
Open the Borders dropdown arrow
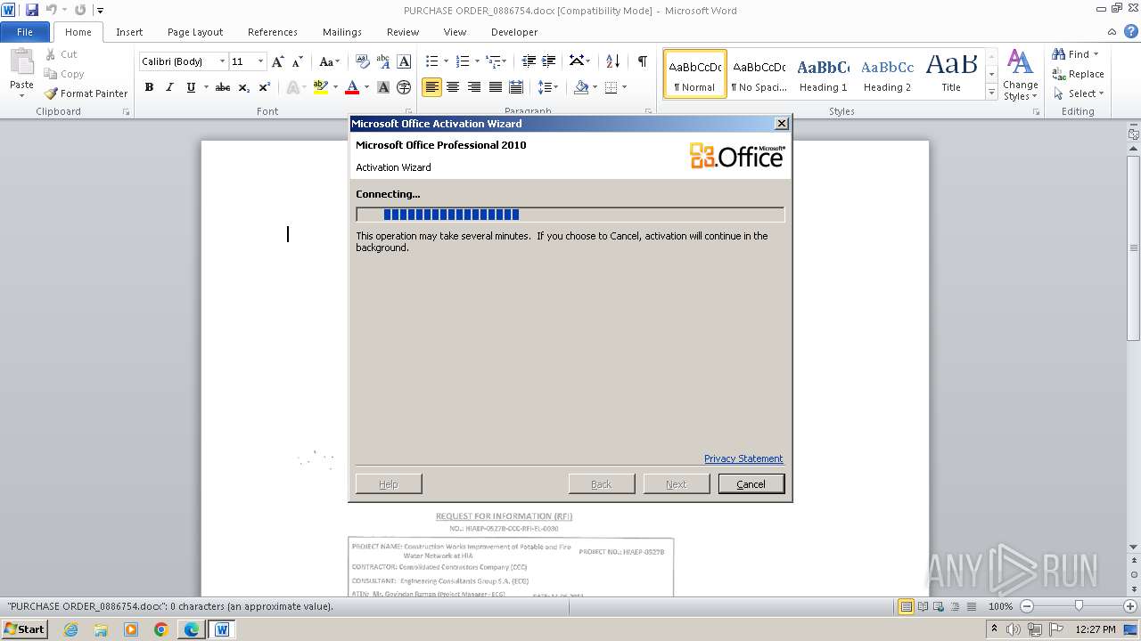coord(624,87)
